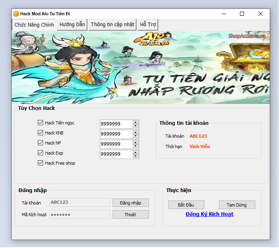Toggle the Hack Free shop checkbox
The image size is (279, 248).
coord(40,163)
